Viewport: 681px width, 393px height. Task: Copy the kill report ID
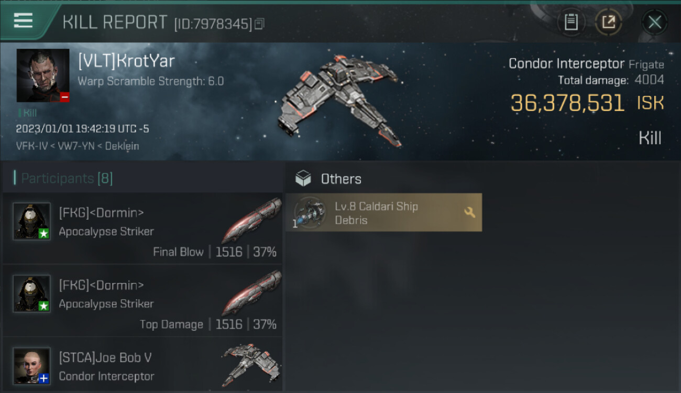click(259, 24)
